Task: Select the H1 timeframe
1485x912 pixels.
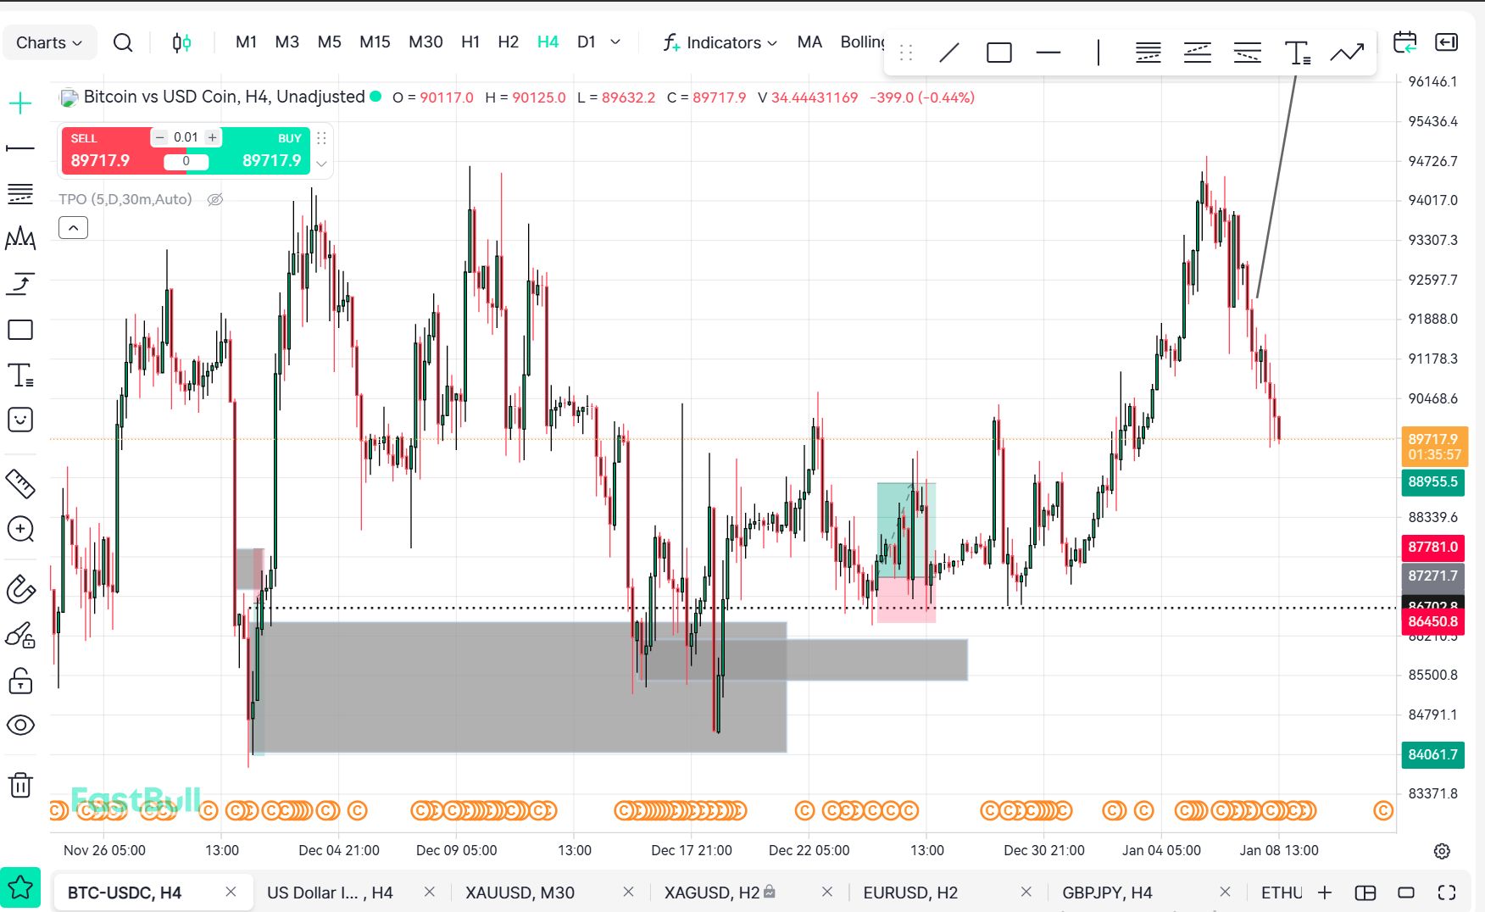Action: (x=470, y=42)
